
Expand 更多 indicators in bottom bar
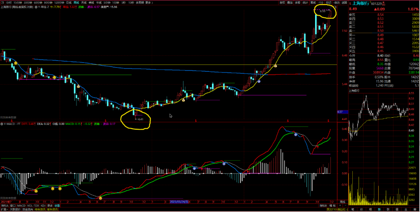pos(50,205)
